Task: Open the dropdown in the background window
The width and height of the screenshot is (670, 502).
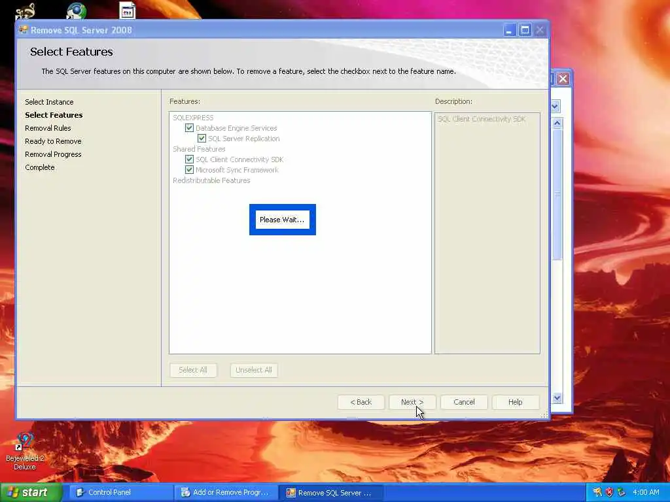Action: (x=555, y=106)
